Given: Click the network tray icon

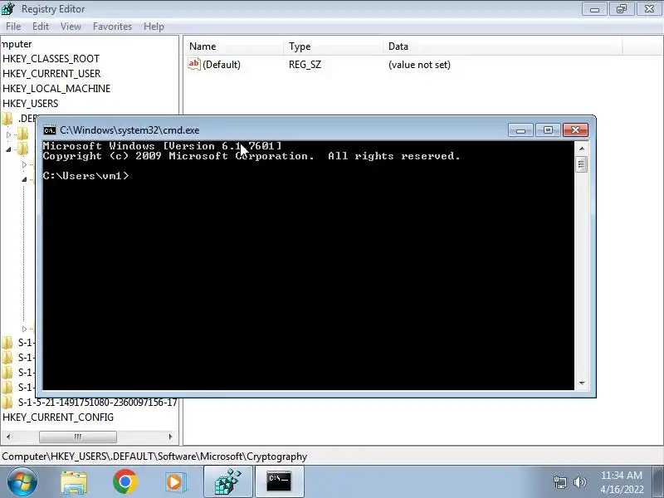Looking at the screenshot, I should coord(559,482).
